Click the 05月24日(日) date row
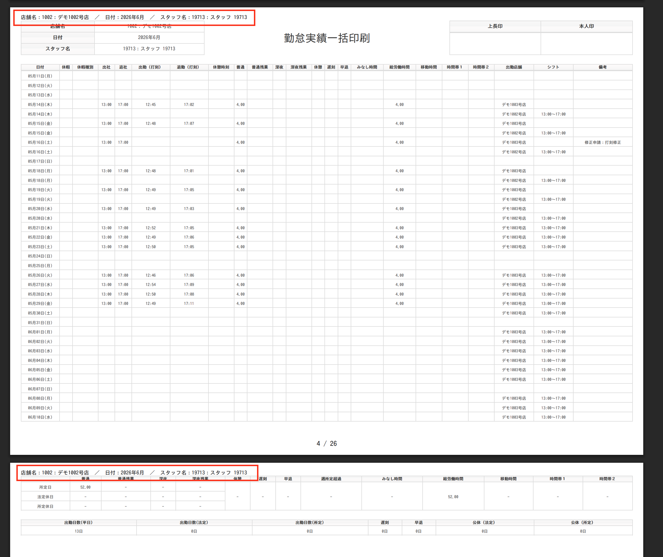This screenshot has width=663, height=557. point(327,256)
